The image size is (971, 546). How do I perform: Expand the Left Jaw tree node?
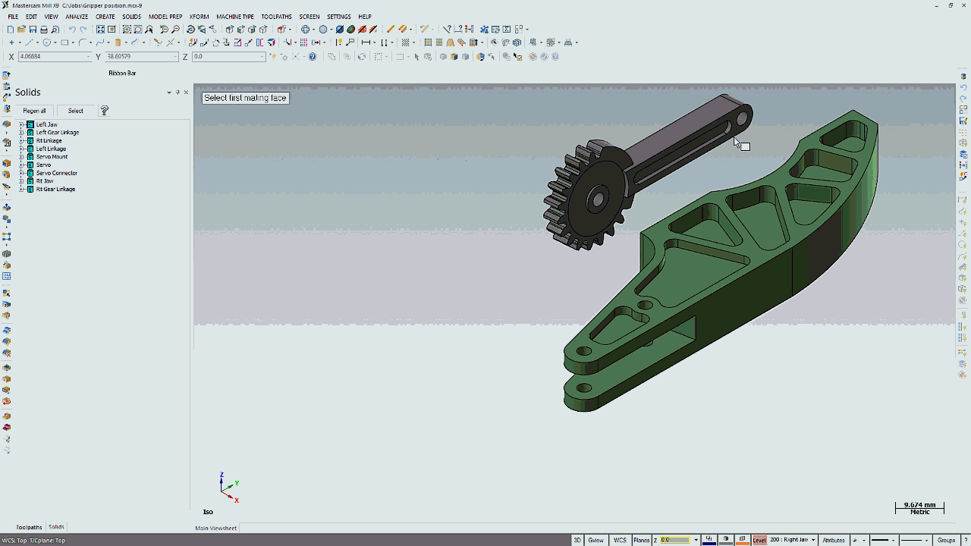click(x=22, y=124)
